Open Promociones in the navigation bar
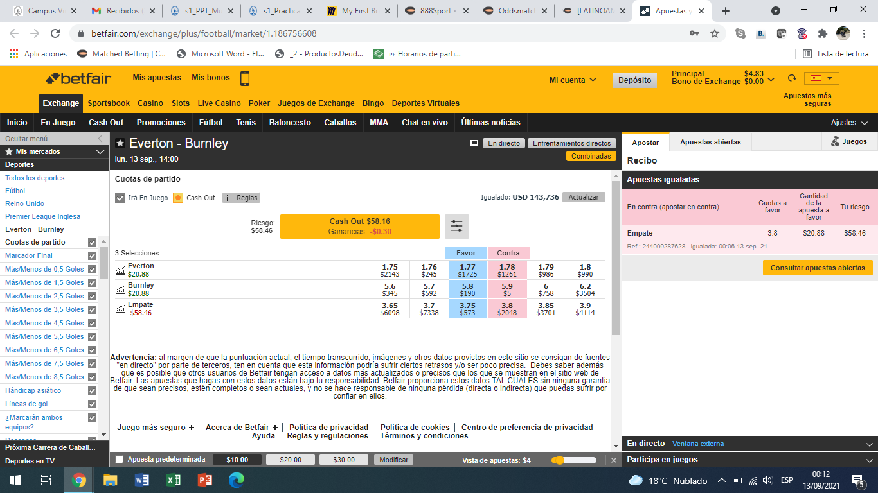This screenshot has height=493, width=878. (x=161, y=123)
